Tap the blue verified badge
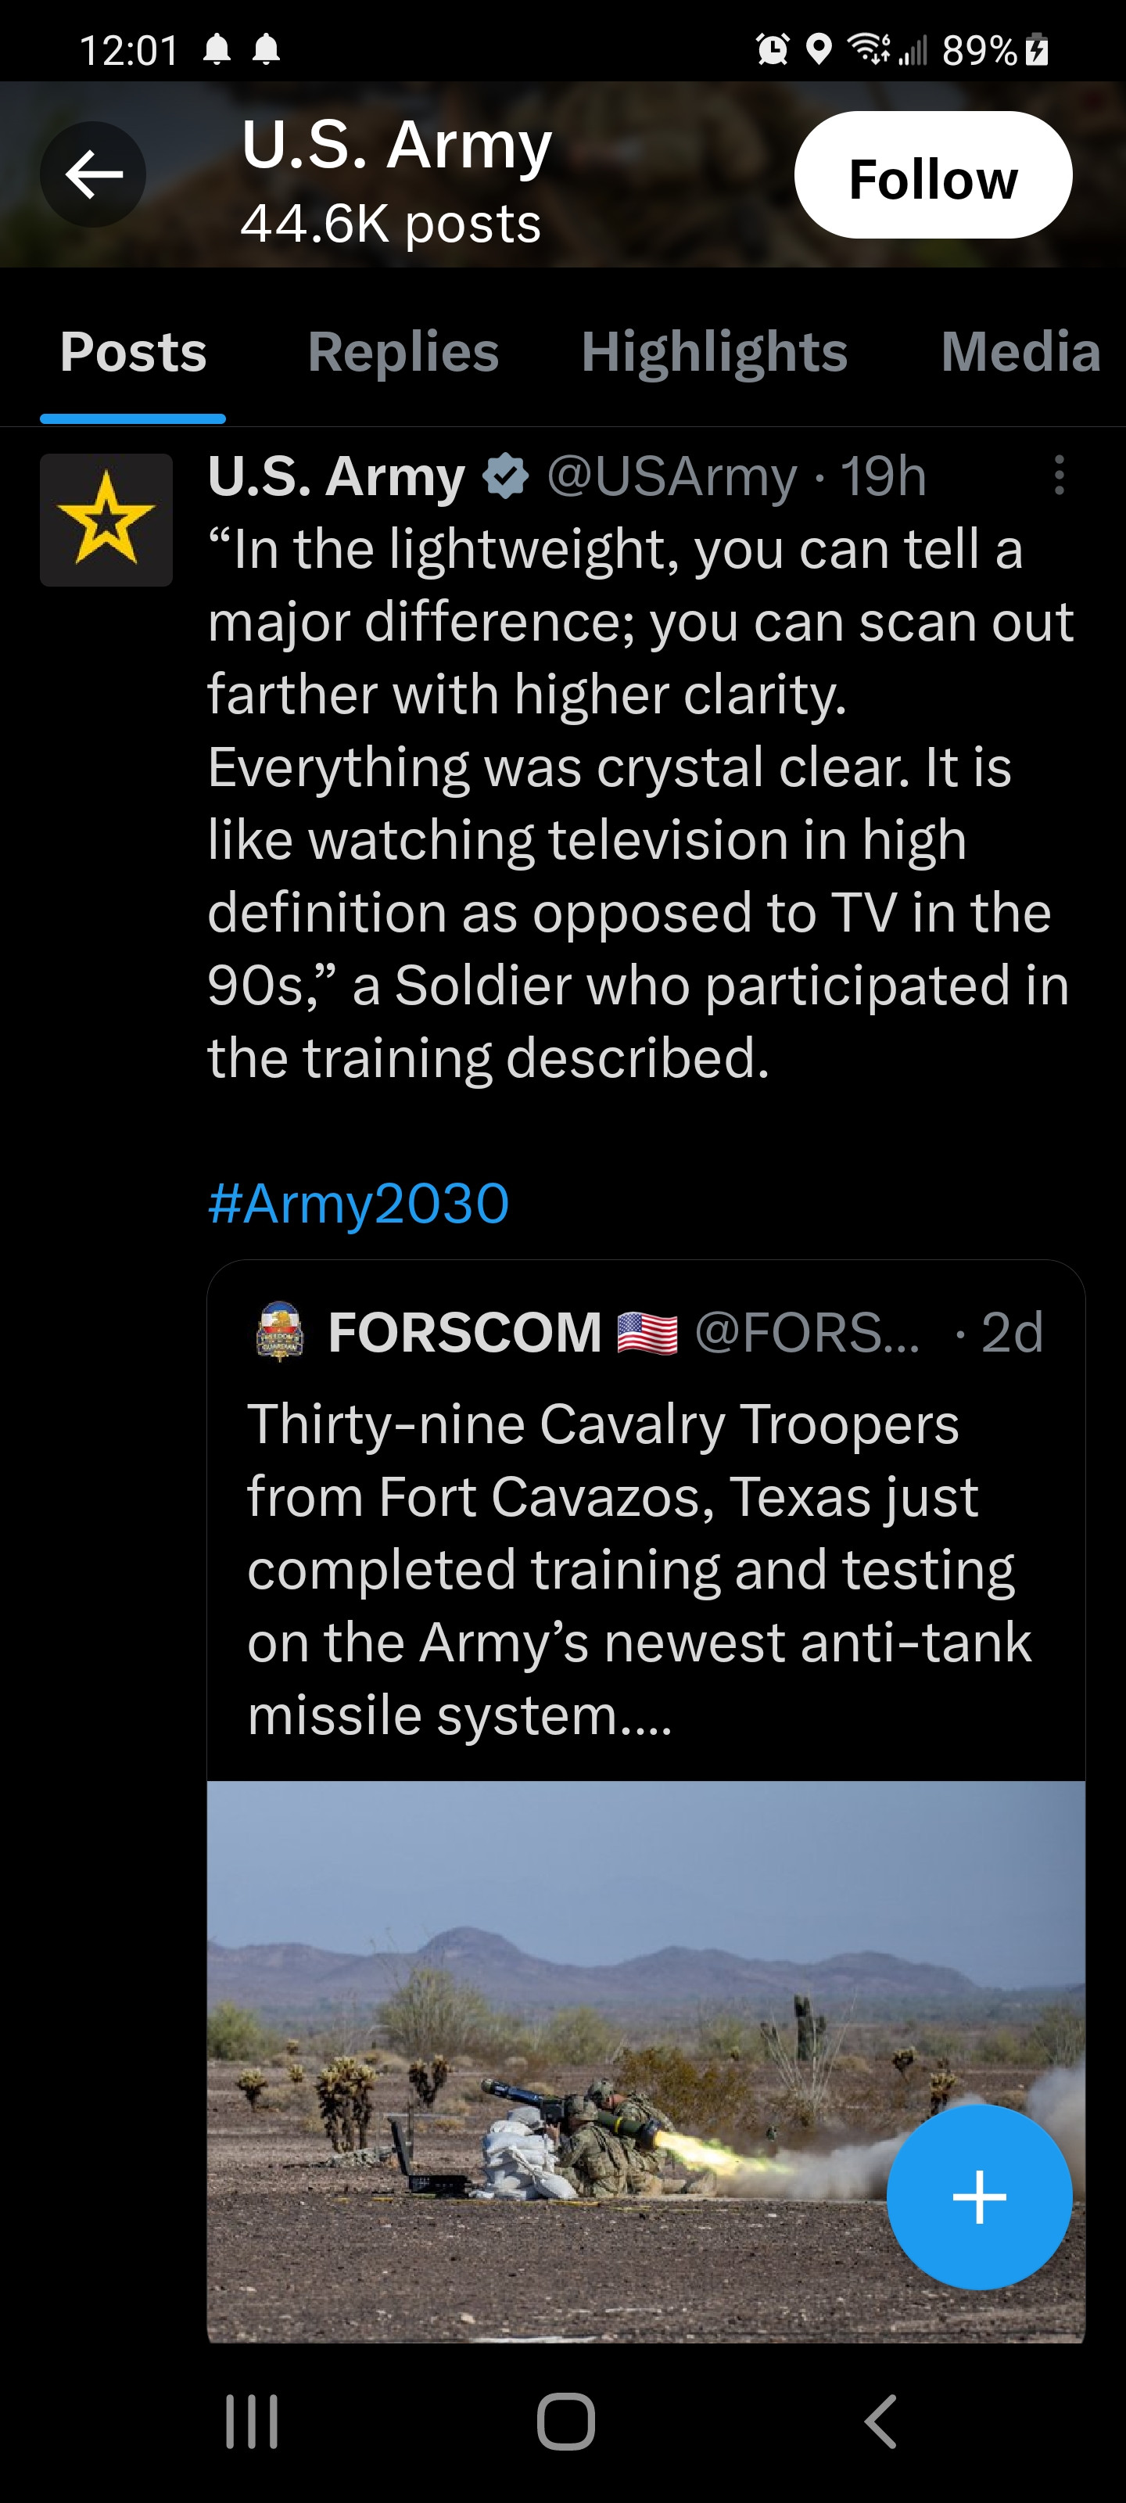Screen dimensions: 1126x2503 [506, 476]
